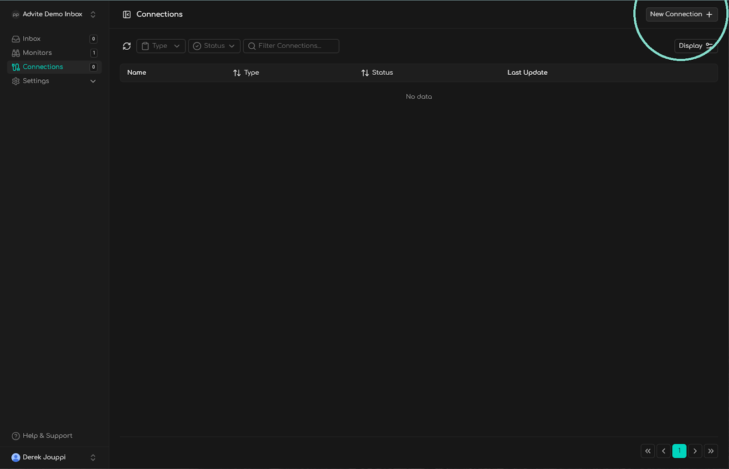The width and height of the screenshot is (729, 469).
Task: Go to the previous page arrow
Action: [x=663, y=451]
